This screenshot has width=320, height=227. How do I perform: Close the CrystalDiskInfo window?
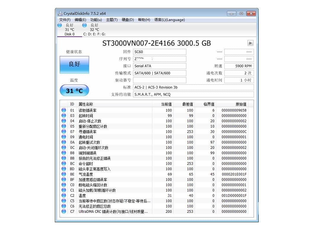(x=251, y=13)
